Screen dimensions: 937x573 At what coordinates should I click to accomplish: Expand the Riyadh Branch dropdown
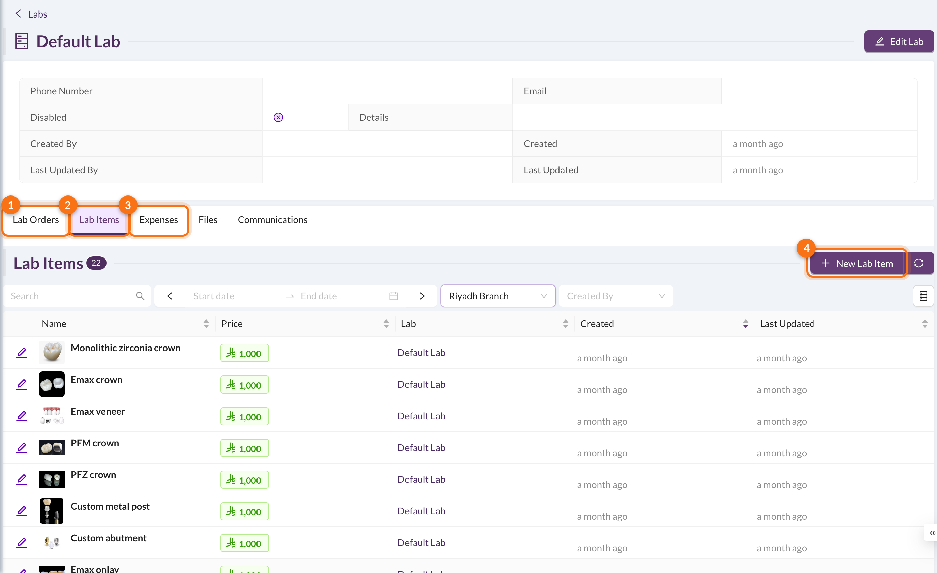tap(498, 296)
